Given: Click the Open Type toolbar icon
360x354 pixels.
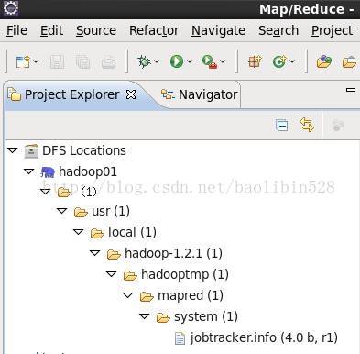Looking at the screenshot, I should click(324, 61).
